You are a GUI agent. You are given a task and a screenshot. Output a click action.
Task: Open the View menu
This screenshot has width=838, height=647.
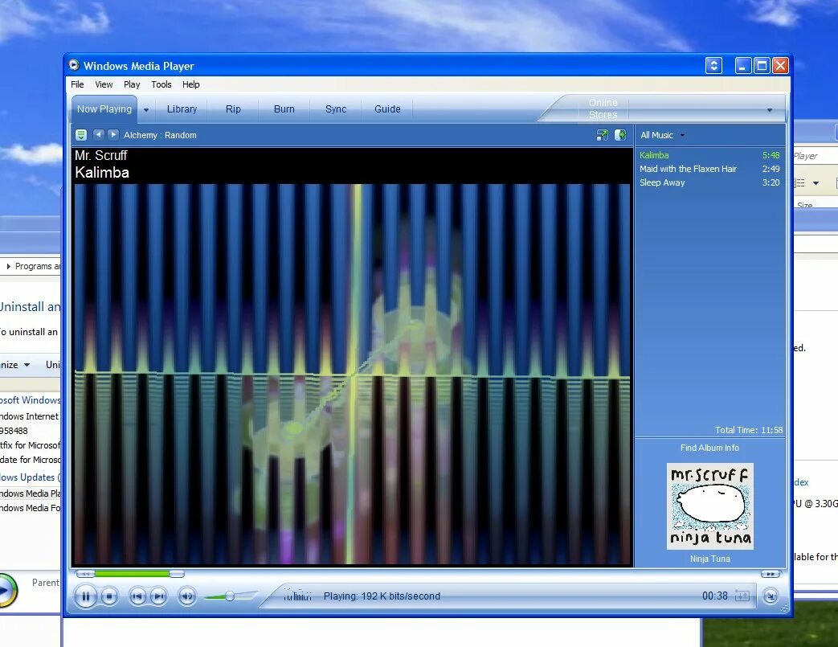click(x=104, y=84)
